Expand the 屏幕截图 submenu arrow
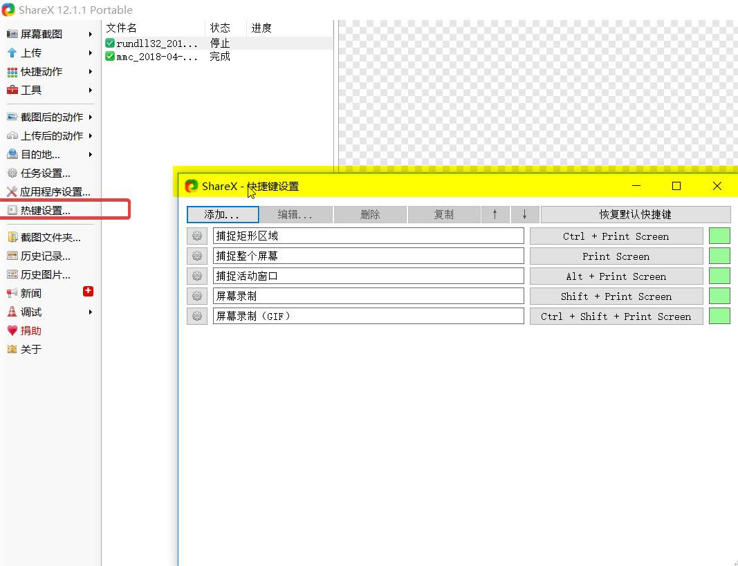Image resolution: width=738 pixels, height=566 pixels. pos(91,35)
